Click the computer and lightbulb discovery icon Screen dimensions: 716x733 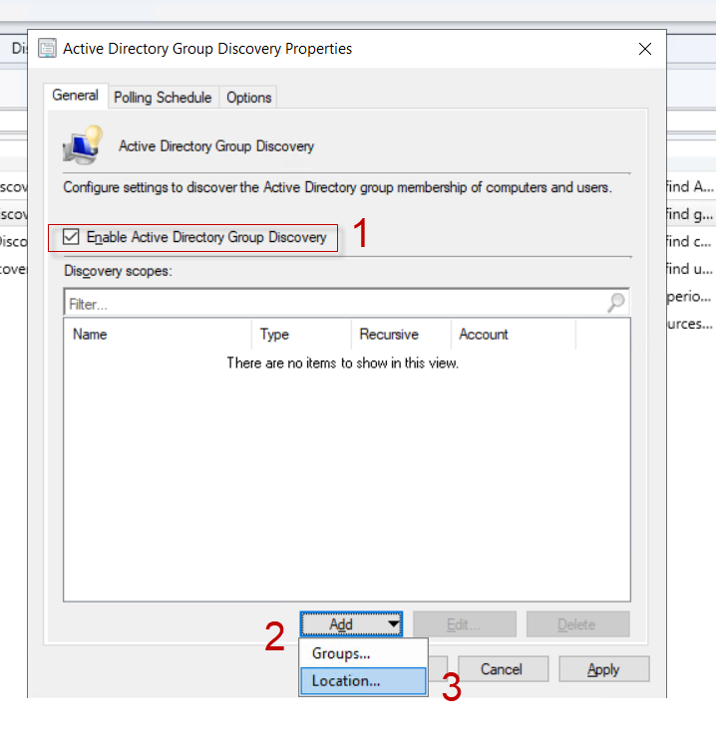coord(83,144)
